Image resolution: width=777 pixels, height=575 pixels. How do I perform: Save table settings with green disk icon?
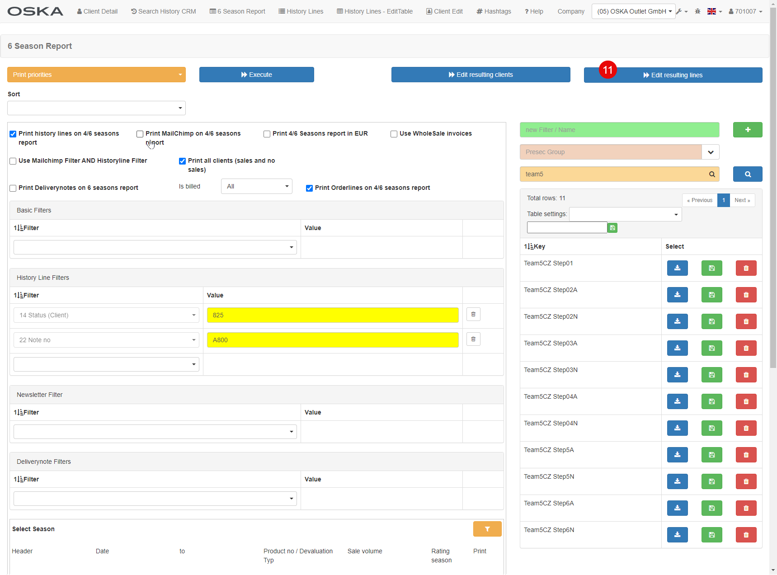tap(612, 228)
